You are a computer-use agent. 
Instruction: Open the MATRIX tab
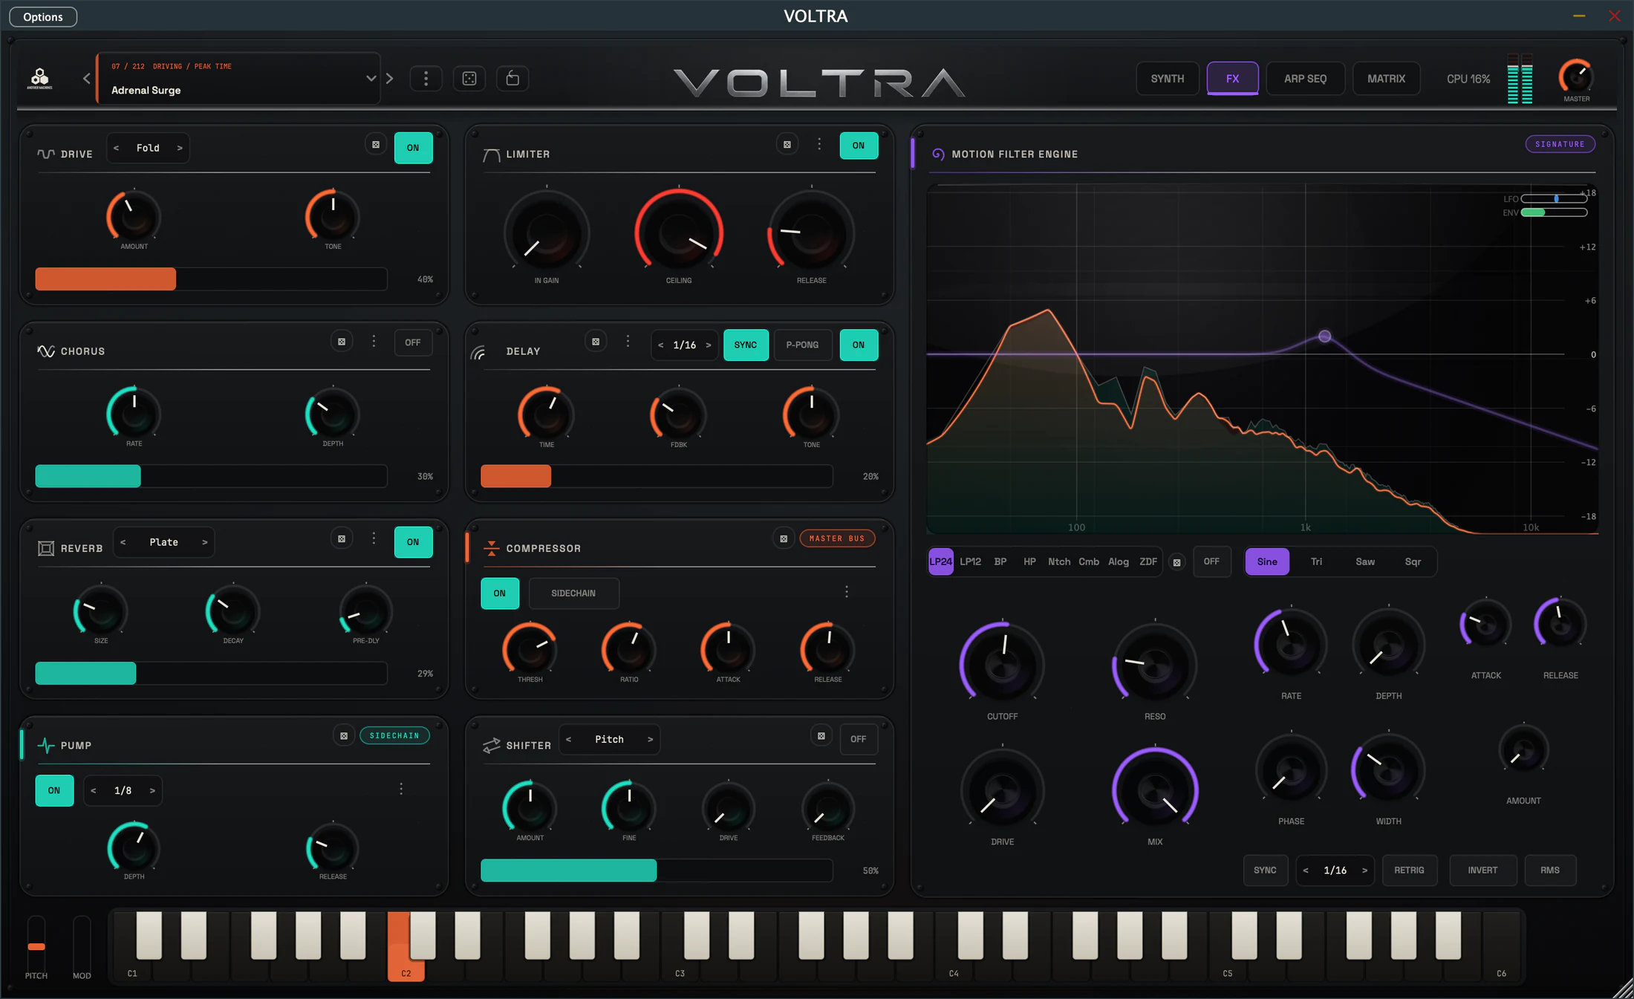tap(1387, 79)
